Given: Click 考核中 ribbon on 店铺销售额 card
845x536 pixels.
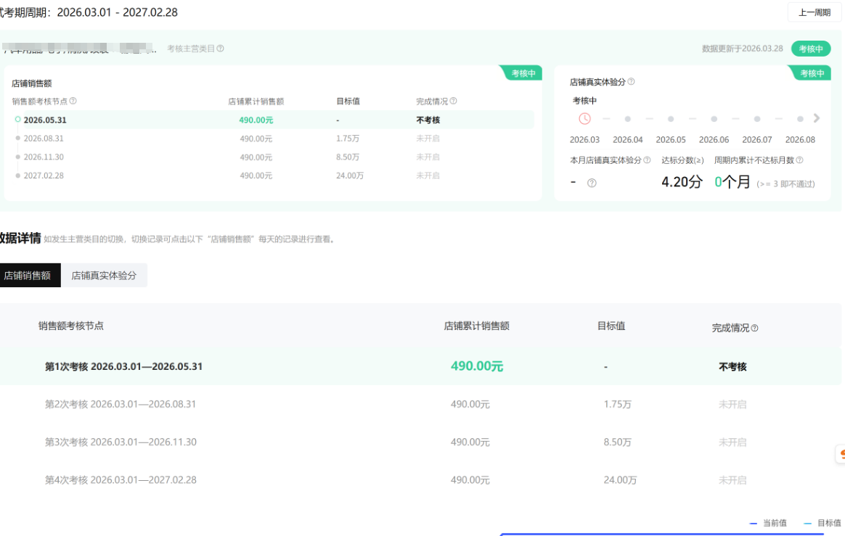Looking at the screenshot, I should [x=522, y=73].
